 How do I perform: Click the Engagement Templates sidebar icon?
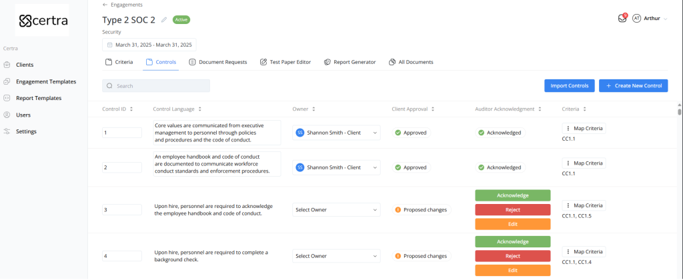(7, 81)
